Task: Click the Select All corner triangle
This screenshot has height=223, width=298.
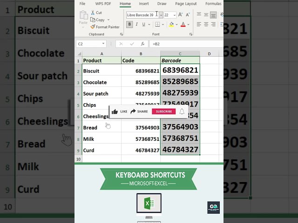Action: coord(80,54)
